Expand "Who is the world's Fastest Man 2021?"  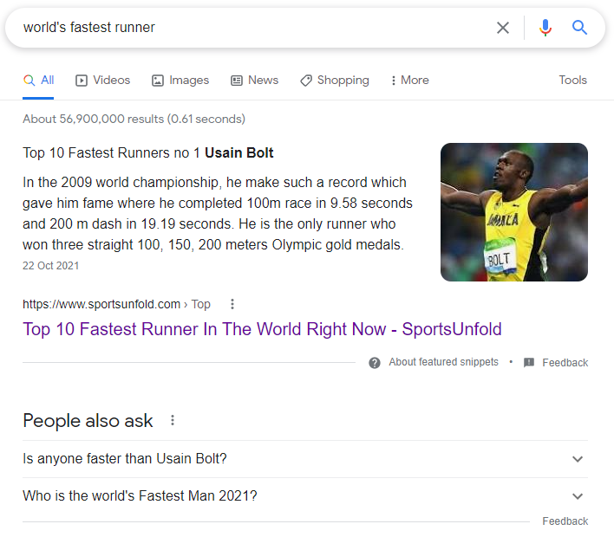(x=578, y=496)
